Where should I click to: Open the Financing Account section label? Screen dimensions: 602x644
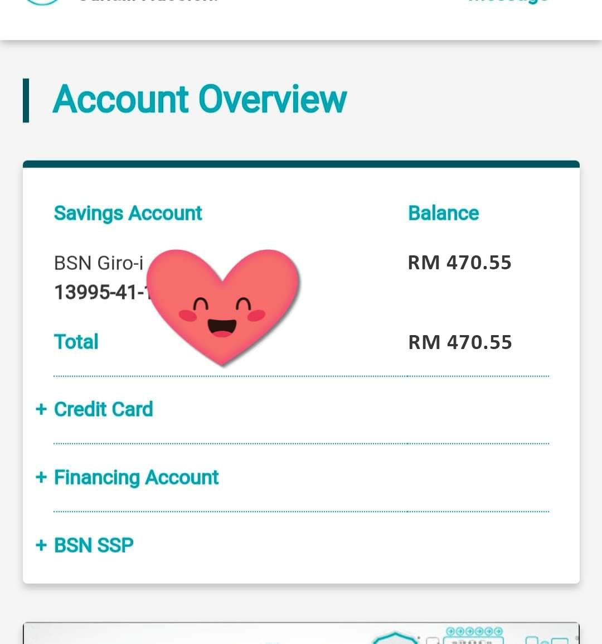137,478
